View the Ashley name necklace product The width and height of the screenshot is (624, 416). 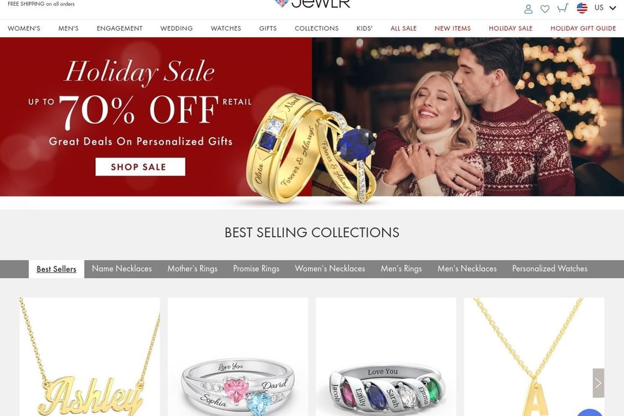coord(89,356)
